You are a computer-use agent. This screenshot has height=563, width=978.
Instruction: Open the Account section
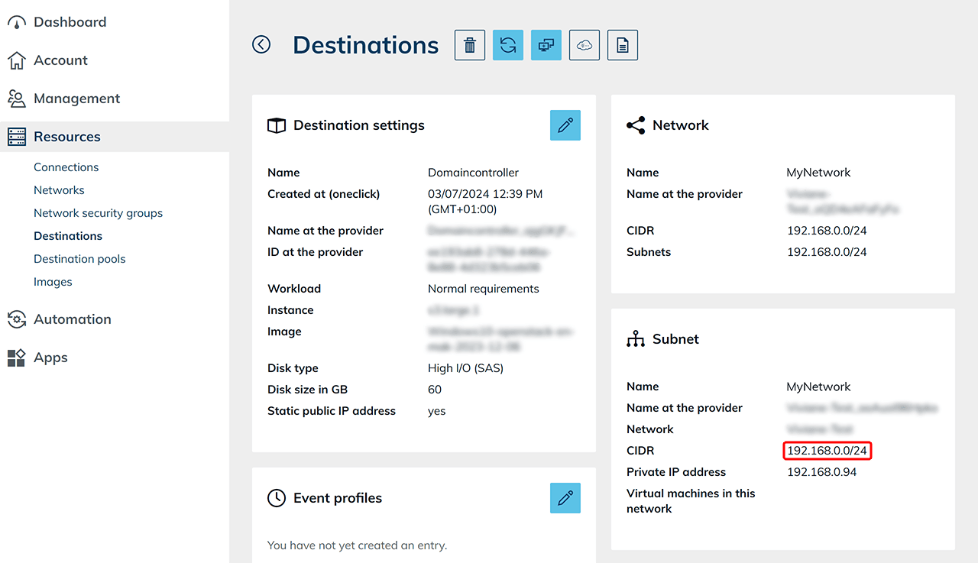(x=60, y=60)
